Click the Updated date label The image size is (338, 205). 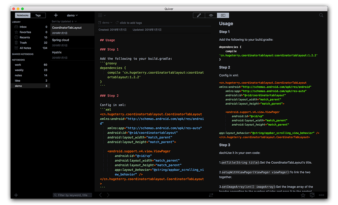pyautogui.click(x=147, y=30)
